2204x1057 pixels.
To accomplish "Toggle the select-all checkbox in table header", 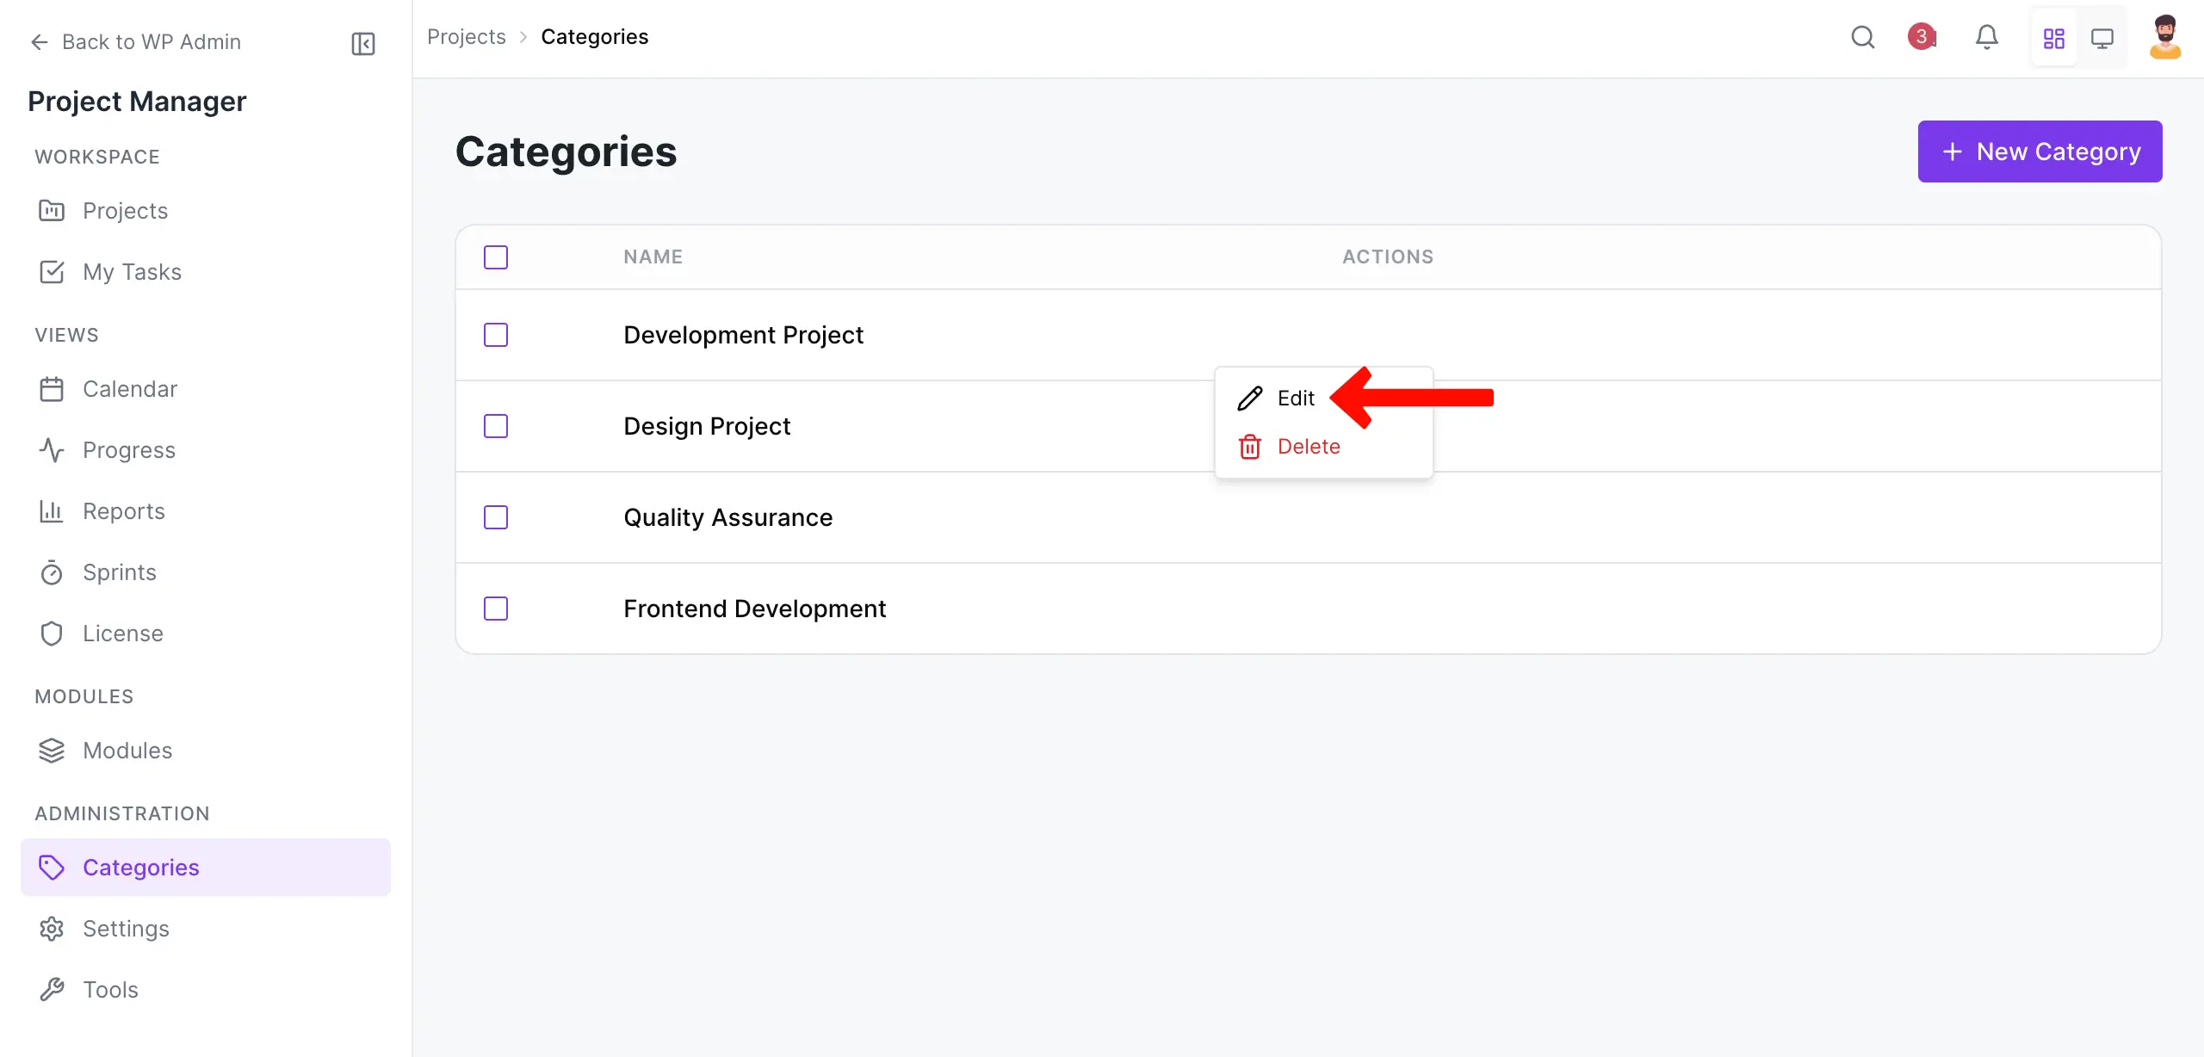I will pyautogui.click(x=497, y=257).
